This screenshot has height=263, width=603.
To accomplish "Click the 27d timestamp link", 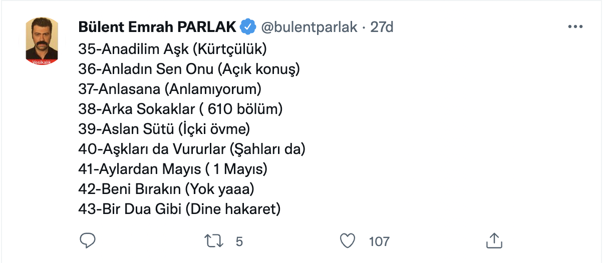I will [382, 27].
